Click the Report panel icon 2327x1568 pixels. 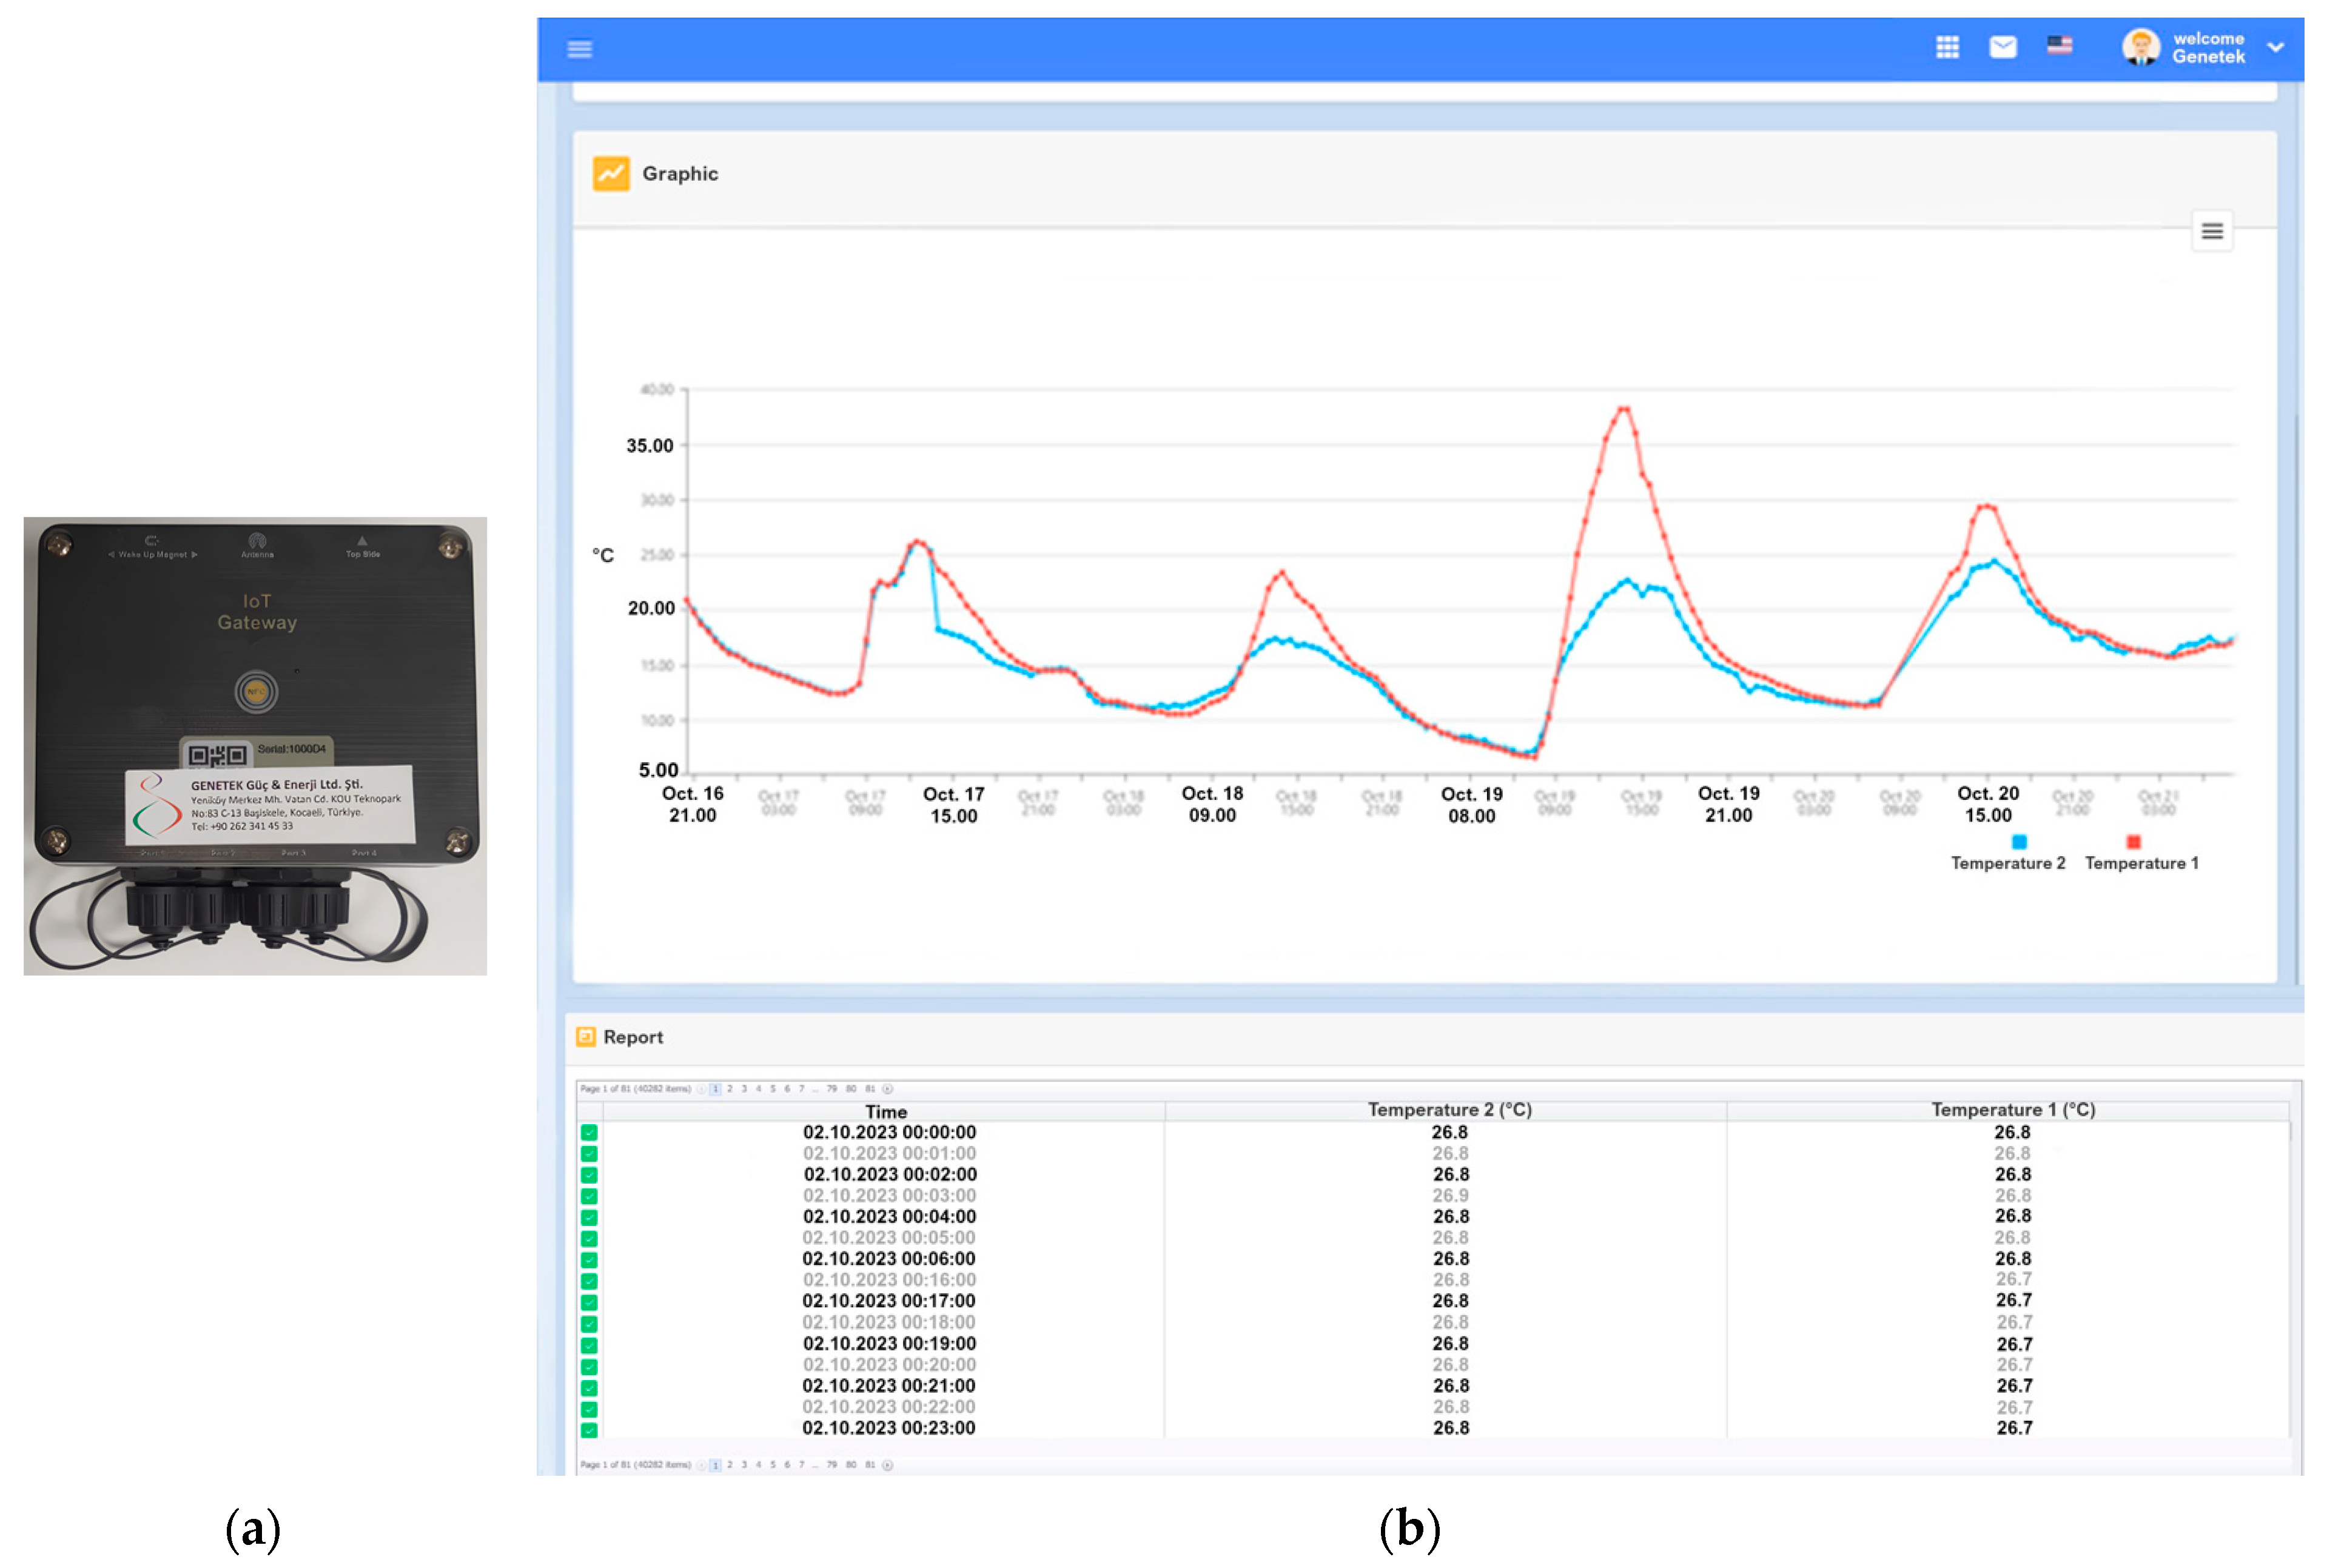[x=586, y=1037]
